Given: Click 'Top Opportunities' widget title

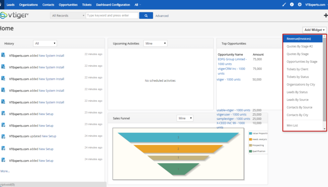Looking at the screenshot, I should pos(234,44).
